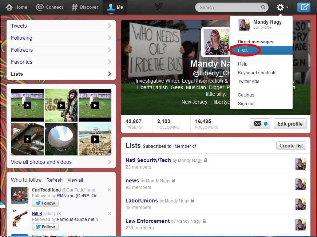317x237 pixels.
Task: Play the first video thumbnail in top row
Action: pos(27,105)
